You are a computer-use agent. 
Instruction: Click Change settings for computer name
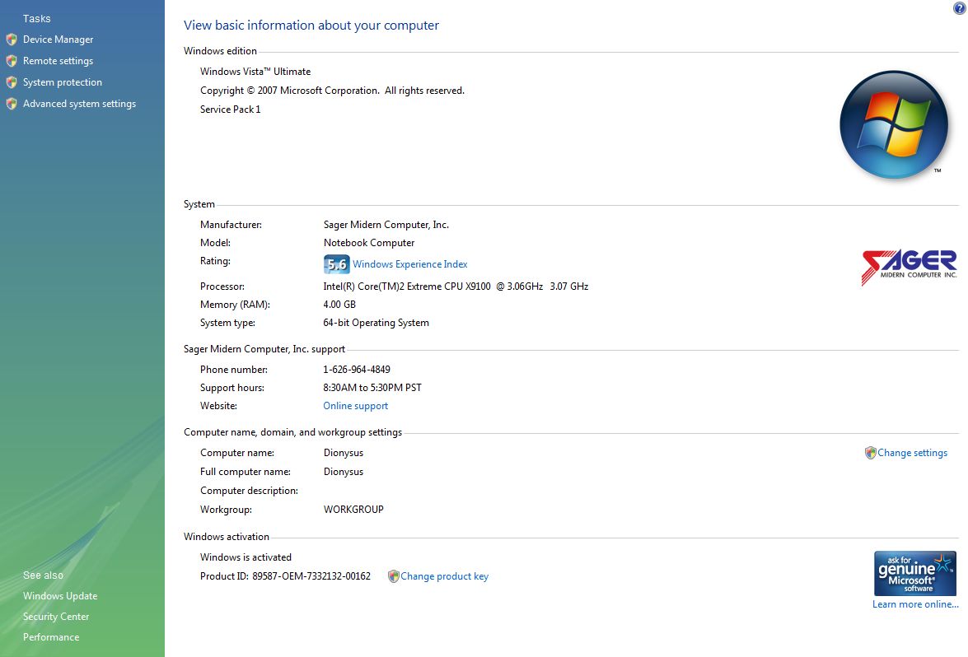pos(913,453)
